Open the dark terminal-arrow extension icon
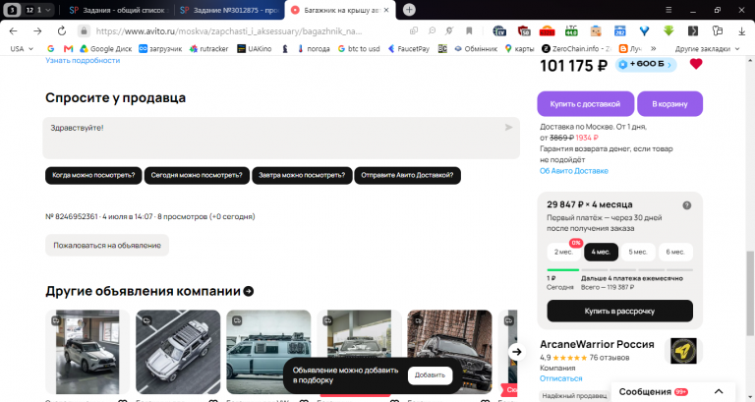Screen dimensions: 755x402 (693, 30)
